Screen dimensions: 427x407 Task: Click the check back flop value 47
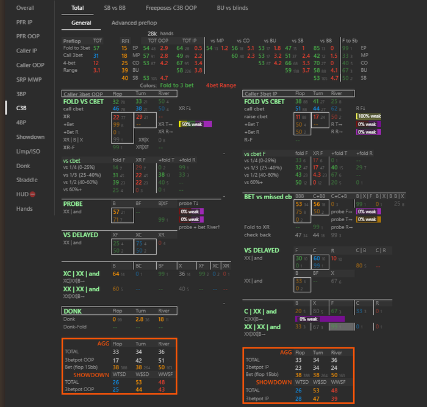[298, 235]
